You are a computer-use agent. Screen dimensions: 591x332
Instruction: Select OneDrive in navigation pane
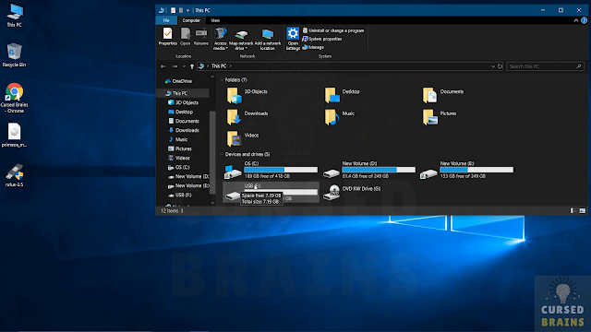pyautogui.click(x=183, y=81)
